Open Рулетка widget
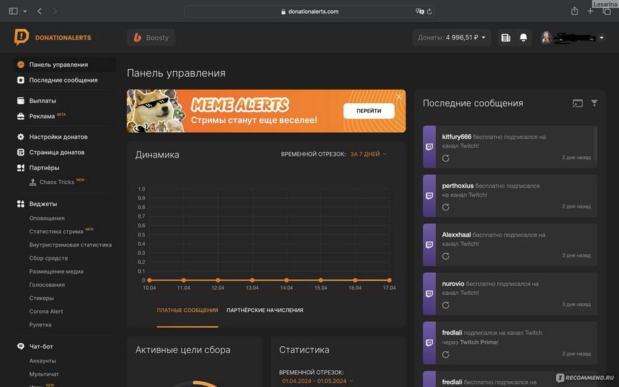The height and width of the screenshot is (387, 619). pyautogui.click(x=40, y=324)
